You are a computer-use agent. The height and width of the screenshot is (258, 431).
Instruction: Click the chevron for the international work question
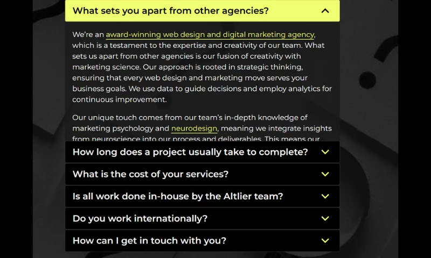coord(325,218)
